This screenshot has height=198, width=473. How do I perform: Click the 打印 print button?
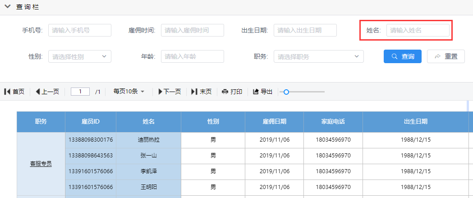232,92
